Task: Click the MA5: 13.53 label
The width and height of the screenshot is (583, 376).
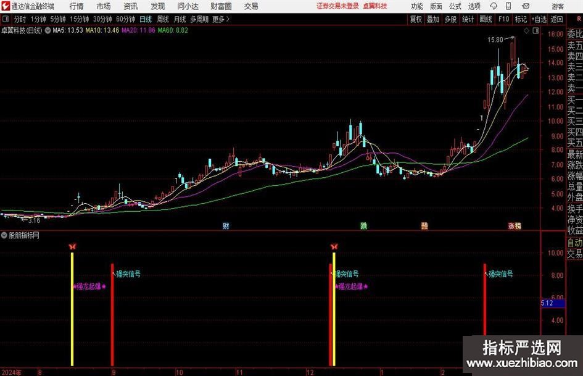Action: pyautogui.click(x=68, y=30)
